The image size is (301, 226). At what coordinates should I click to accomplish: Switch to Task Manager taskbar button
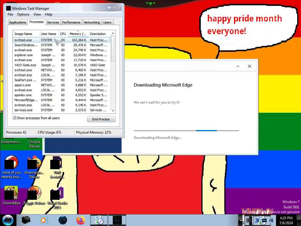[x=117, y=220]
